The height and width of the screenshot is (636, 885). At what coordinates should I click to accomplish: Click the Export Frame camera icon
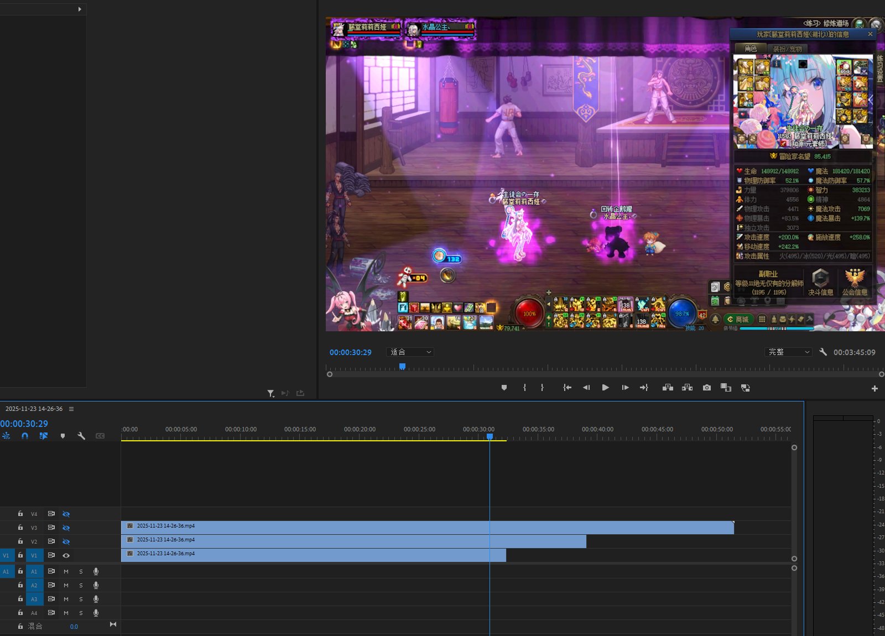click(707, 388)
